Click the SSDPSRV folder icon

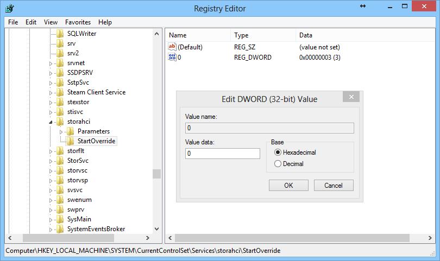click(x=60, y=73)
